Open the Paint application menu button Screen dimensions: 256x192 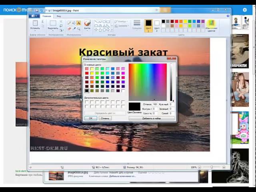tap(34, 16)
